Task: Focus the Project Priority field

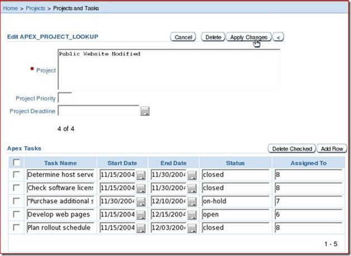Action: pos(65,97)
